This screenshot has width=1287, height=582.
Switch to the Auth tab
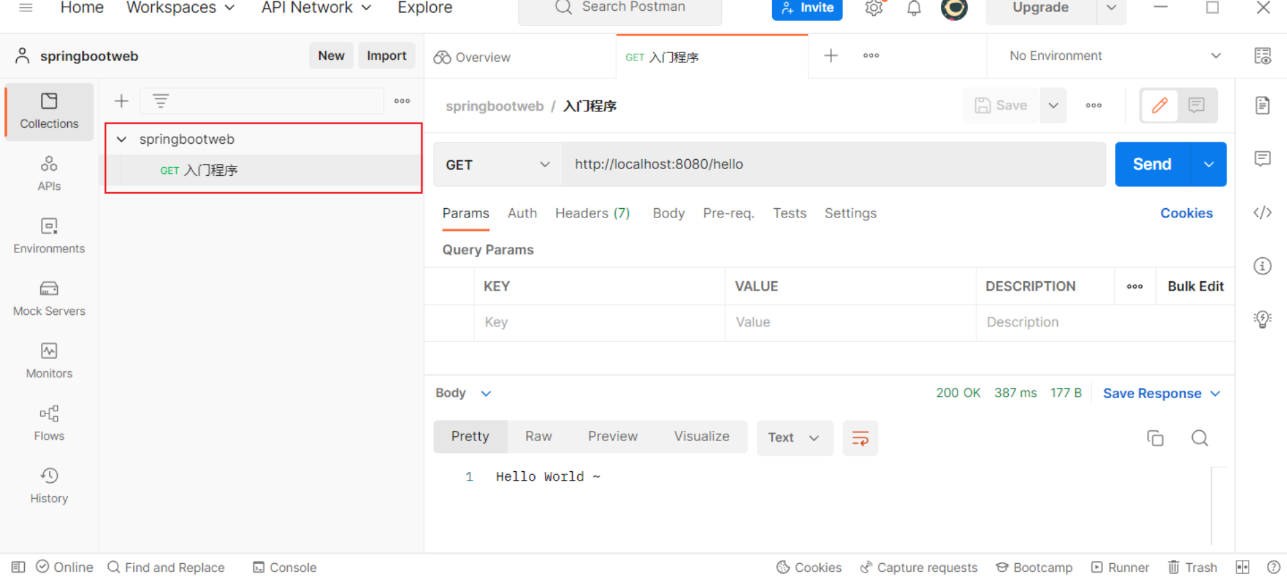coord(522,213)
